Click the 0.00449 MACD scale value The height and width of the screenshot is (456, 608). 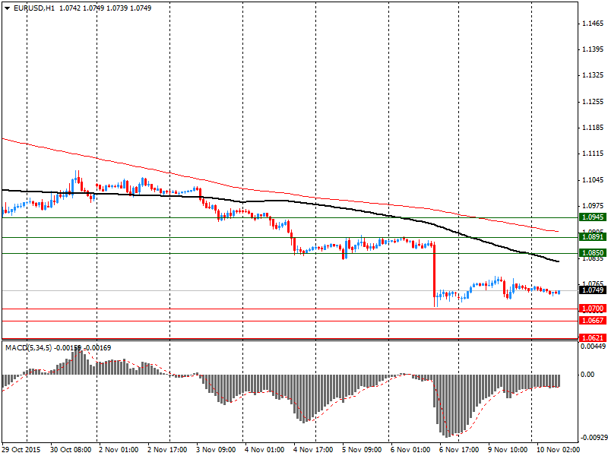coord(593,347)
